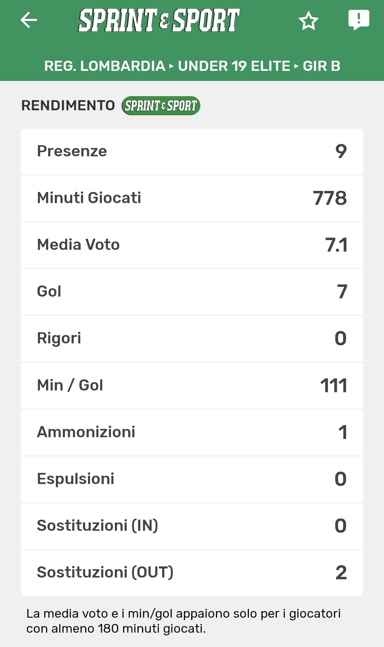The width and height of the screenshot is (384, 647).
Task: Mark as favorite with star icon
Action: point(309,21)
